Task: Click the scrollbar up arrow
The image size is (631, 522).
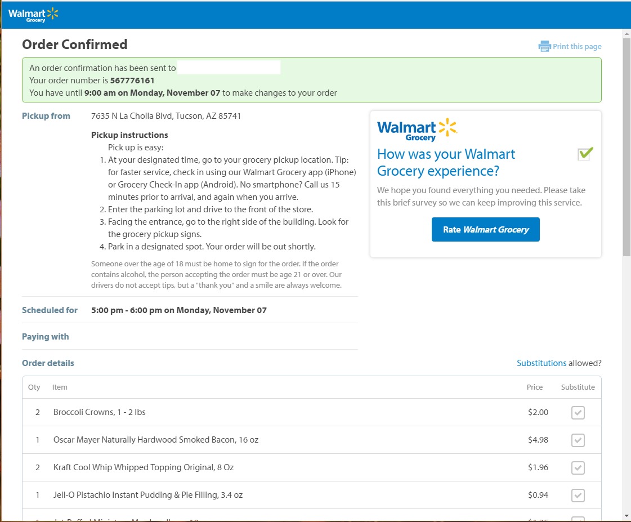Action: pyautogui.click(x=626, y=35)
